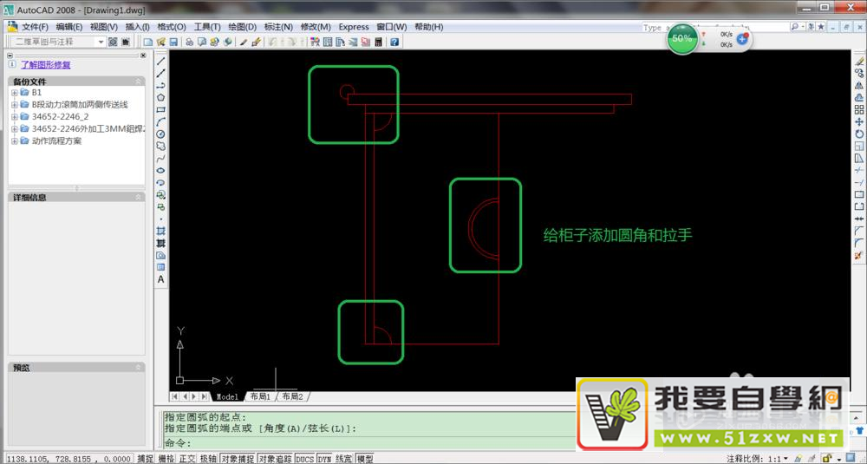Select the Polygon draw tool
Screen dimensions: 867x464
tap(161, 97)
